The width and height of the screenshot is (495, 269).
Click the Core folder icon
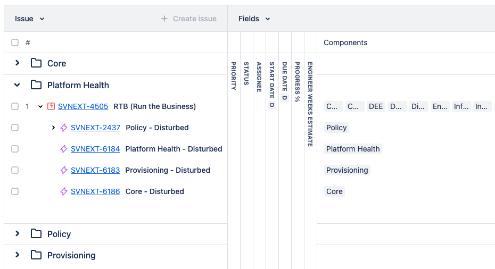[x=36, y=63]
